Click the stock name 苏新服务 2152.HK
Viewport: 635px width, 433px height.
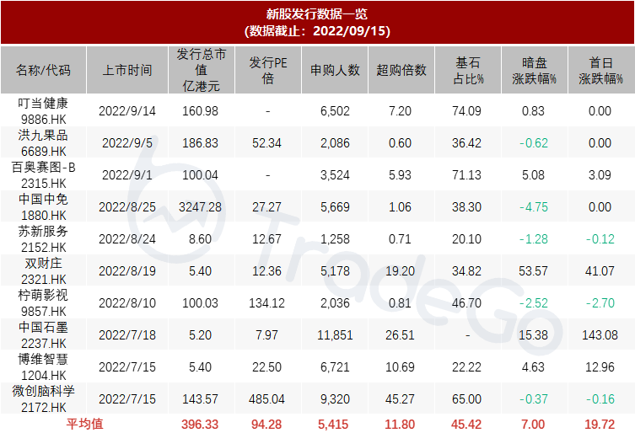[x=43, y=238]
